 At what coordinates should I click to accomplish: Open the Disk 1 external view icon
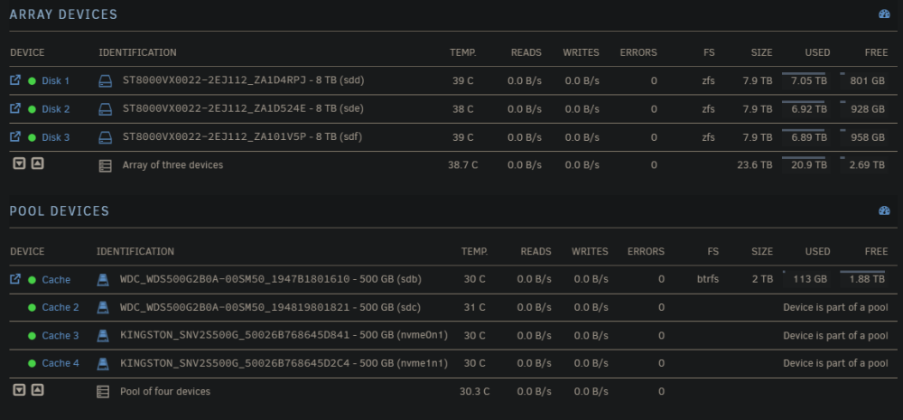click(15, 80)
